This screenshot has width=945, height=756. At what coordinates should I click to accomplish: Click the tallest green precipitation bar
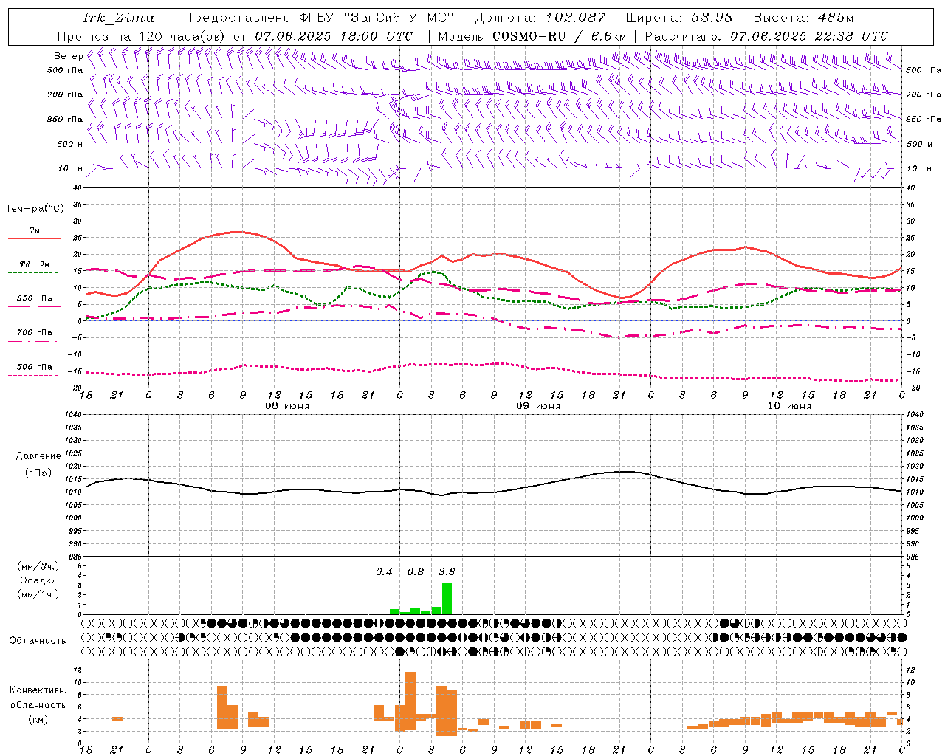[x=447, y=598]
